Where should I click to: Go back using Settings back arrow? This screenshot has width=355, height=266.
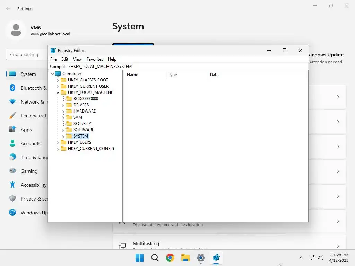8,8
